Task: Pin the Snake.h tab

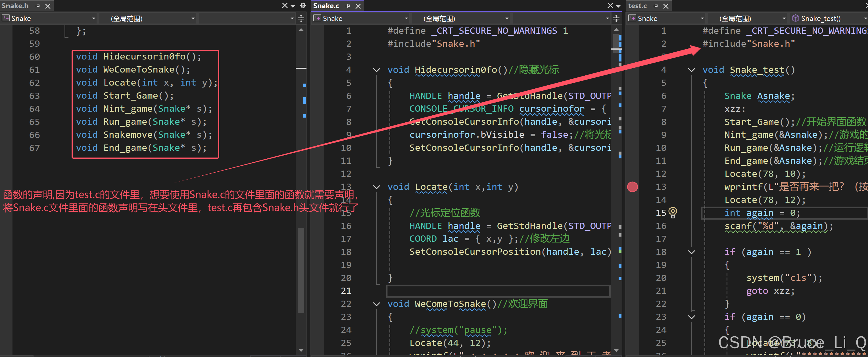Action: tap(38, 6)
